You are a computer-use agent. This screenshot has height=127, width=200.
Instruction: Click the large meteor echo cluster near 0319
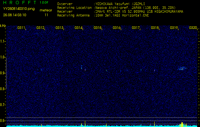point(182,69)
